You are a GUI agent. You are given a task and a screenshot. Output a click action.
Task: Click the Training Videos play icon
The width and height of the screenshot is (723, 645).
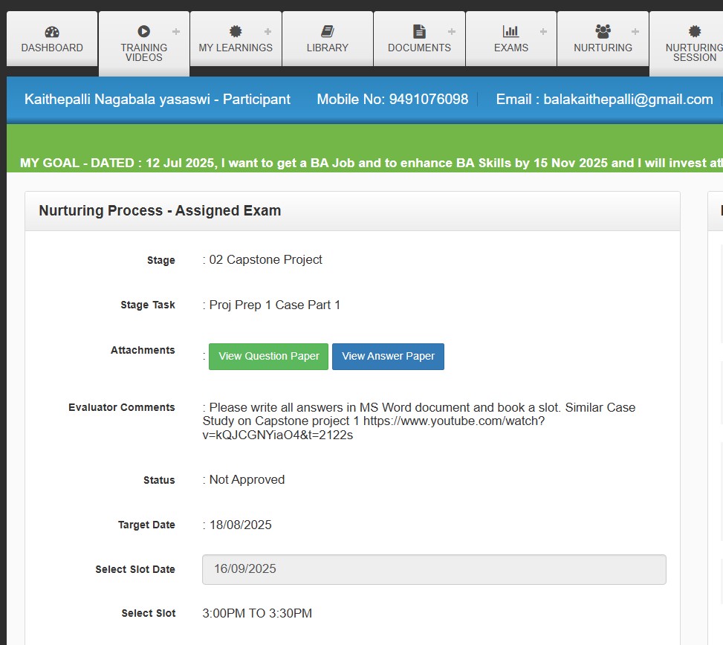point(144,31)
